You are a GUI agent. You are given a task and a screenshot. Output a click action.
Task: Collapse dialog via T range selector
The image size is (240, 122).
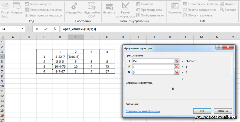[176, 61]
